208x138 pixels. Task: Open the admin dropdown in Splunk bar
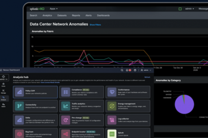coord(189,9)
